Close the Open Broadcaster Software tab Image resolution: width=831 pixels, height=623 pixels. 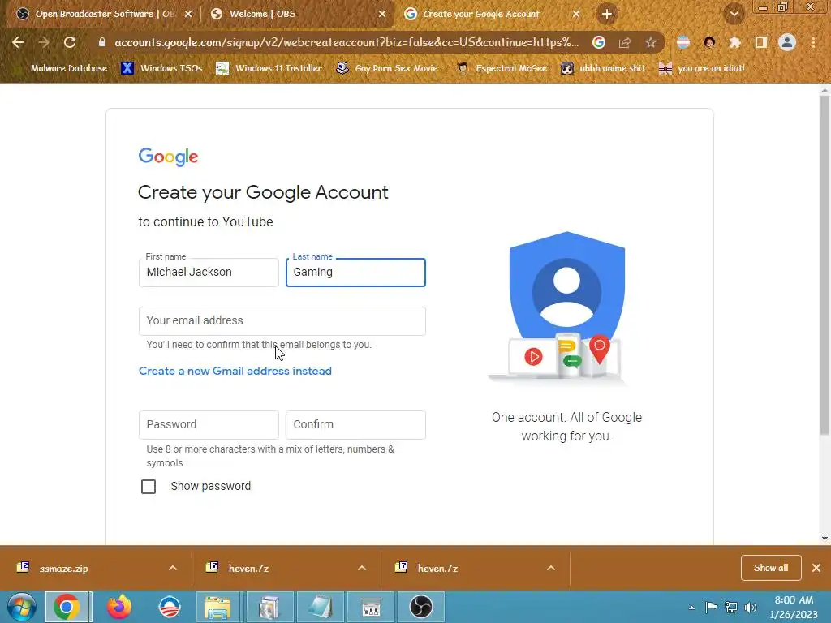188,14
